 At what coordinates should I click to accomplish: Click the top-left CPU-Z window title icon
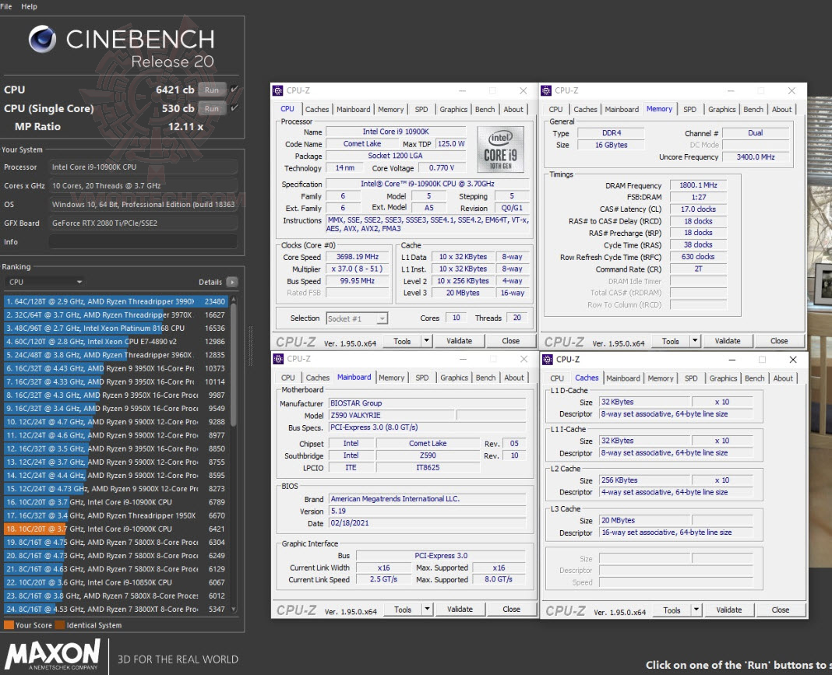(277, 90)
